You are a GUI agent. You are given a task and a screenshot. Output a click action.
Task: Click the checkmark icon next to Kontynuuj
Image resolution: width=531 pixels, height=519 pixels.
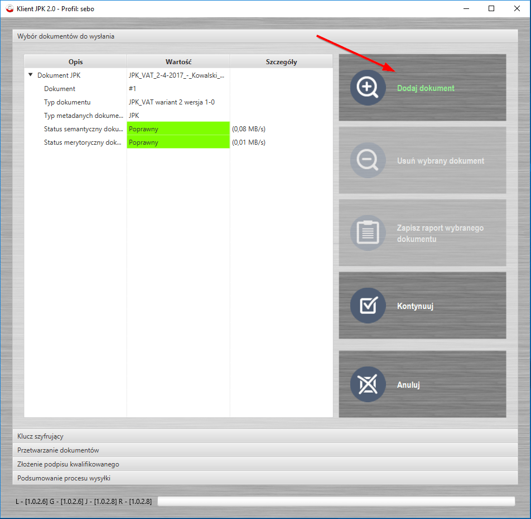(368, 306)
